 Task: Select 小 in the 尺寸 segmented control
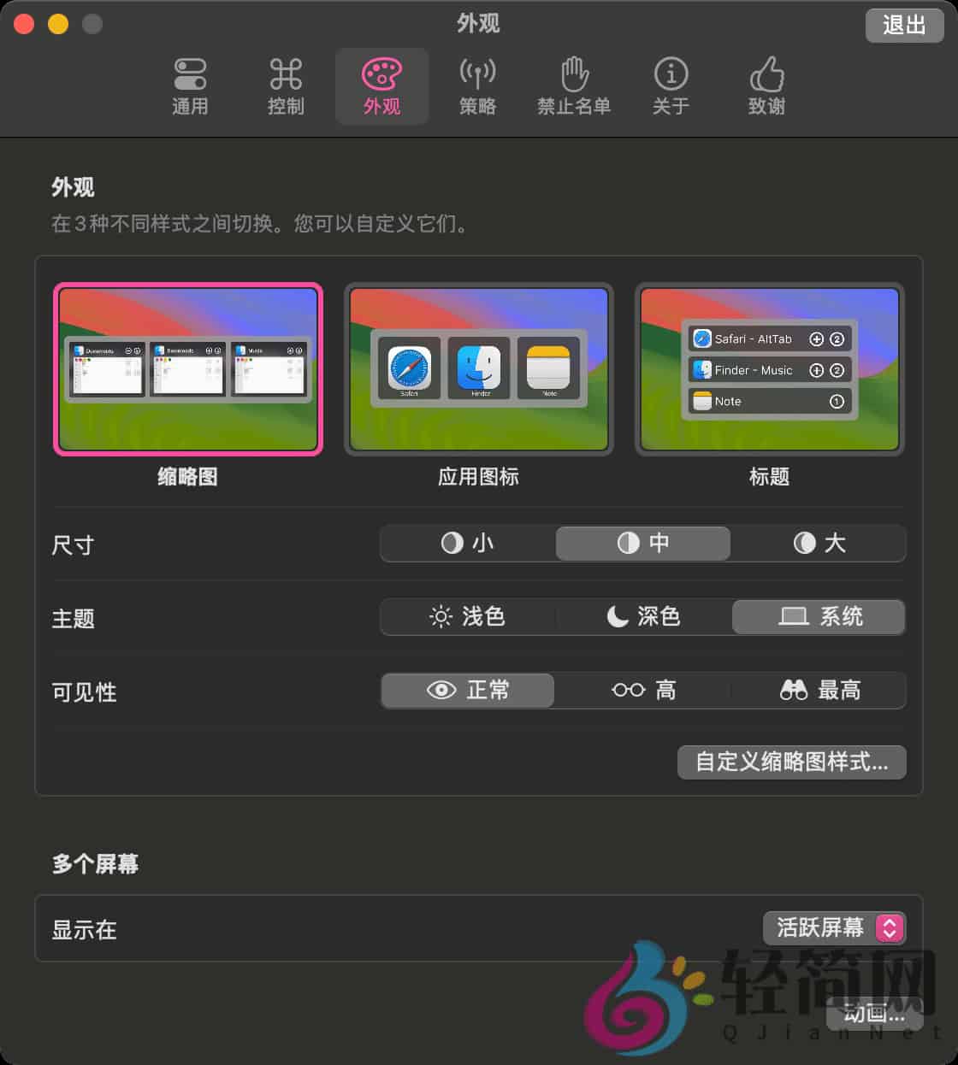466,544
